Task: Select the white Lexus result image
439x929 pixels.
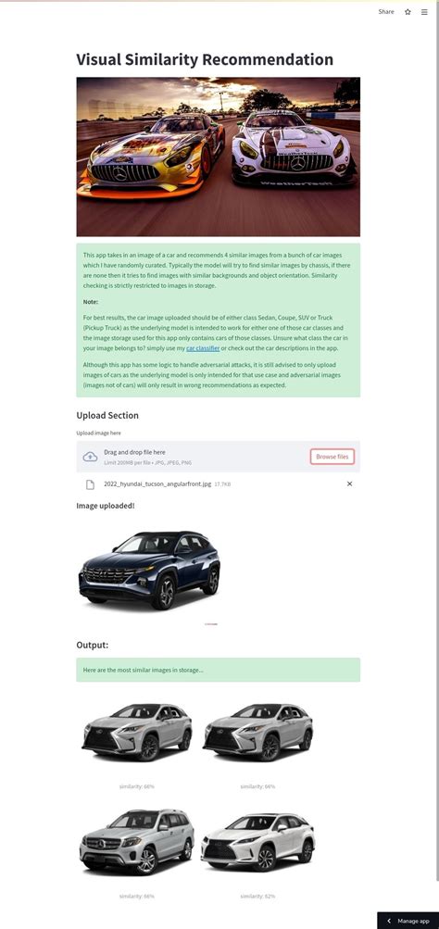Action: pyautogui.click(x=257, y=841)
